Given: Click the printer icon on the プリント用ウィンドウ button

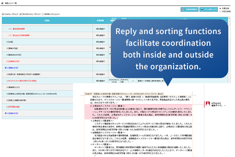Looking at the screenshot, I should (x=201, y=10).
